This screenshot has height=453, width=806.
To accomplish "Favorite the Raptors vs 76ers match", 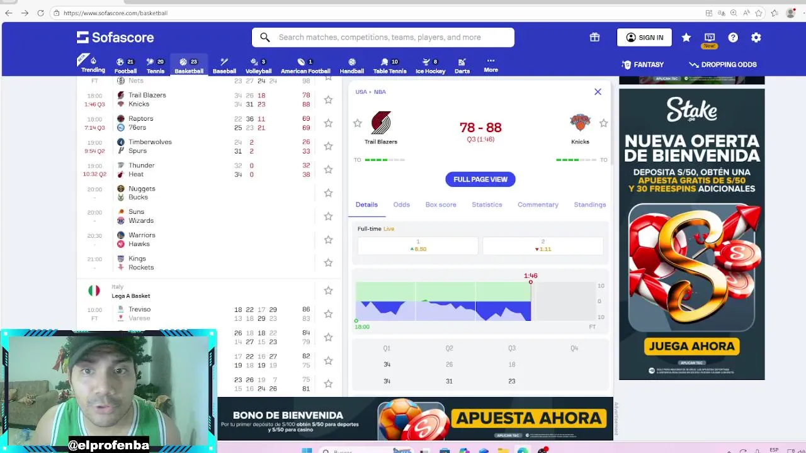I will pyautogui.click(x=328, y=123).
